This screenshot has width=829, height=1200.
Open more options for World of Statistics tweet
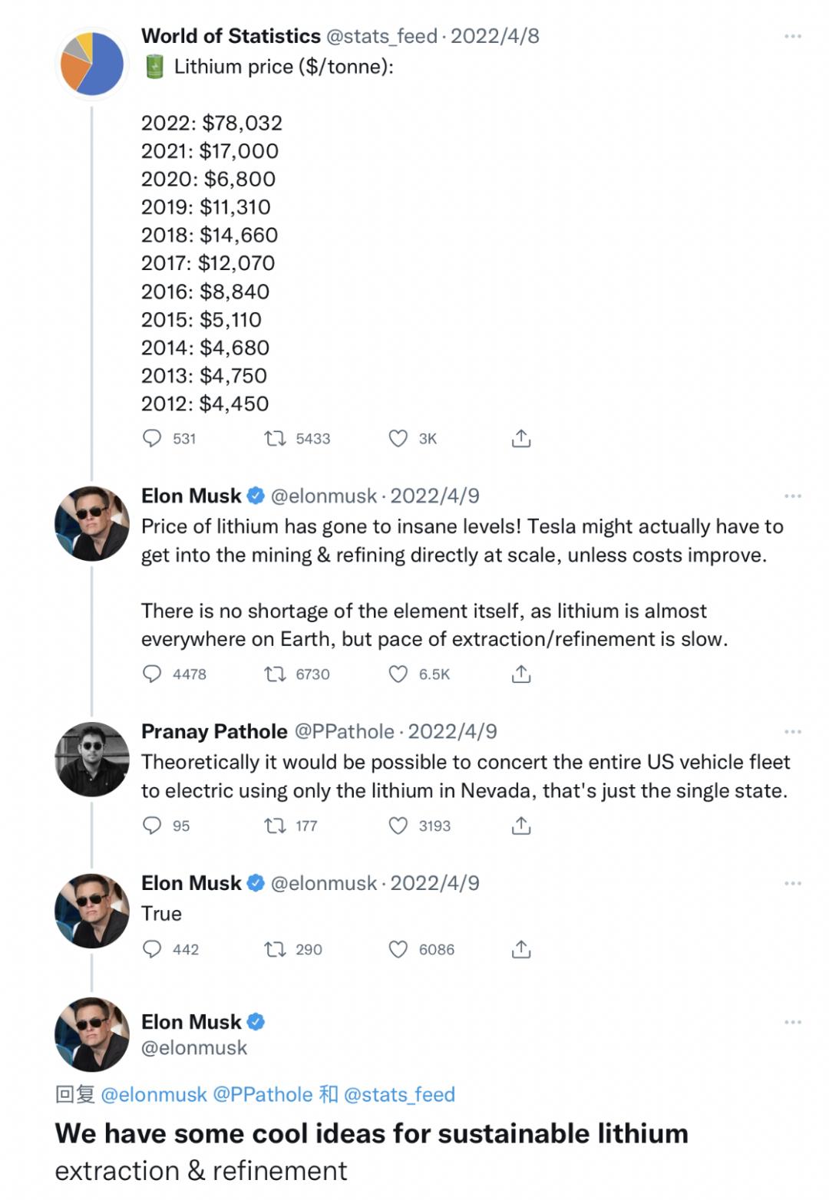pyautogui.click(x=793, y=36)
